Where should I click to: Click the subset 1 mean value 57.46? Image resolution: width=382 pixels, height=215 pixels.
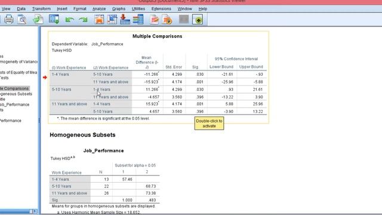(127, 179)
